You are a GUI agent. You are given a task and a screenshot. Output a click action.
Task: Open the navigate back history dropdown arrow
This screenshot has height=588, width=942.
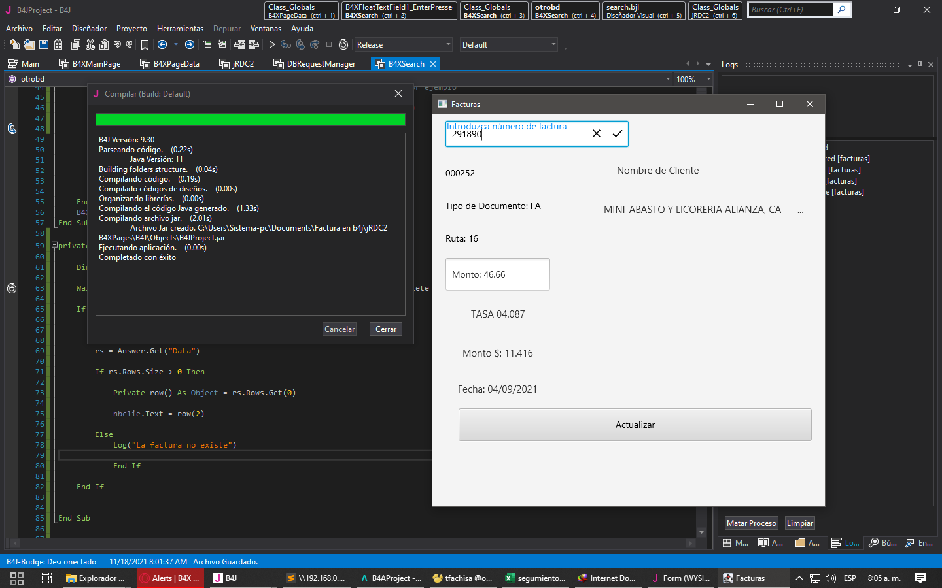pos(175,44)
